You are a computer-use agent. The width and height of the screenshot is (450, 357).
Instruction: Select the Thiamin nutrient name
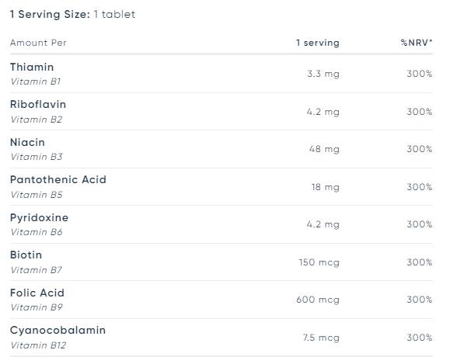32,67
